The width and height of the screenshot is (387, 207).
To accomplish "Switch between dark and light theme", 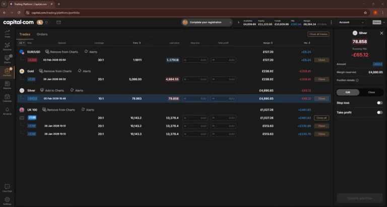I will tap(43, 22).
